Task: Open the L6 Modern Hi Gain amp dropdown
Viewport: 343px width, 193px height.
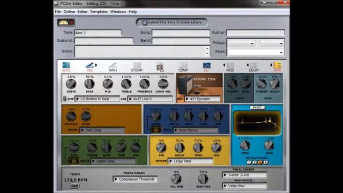Action: point(98,99)
